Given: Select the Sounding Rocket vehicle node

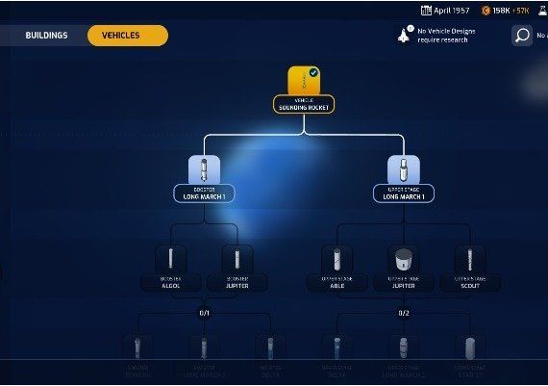Looking at the screenshot, I should click(304, 90).
